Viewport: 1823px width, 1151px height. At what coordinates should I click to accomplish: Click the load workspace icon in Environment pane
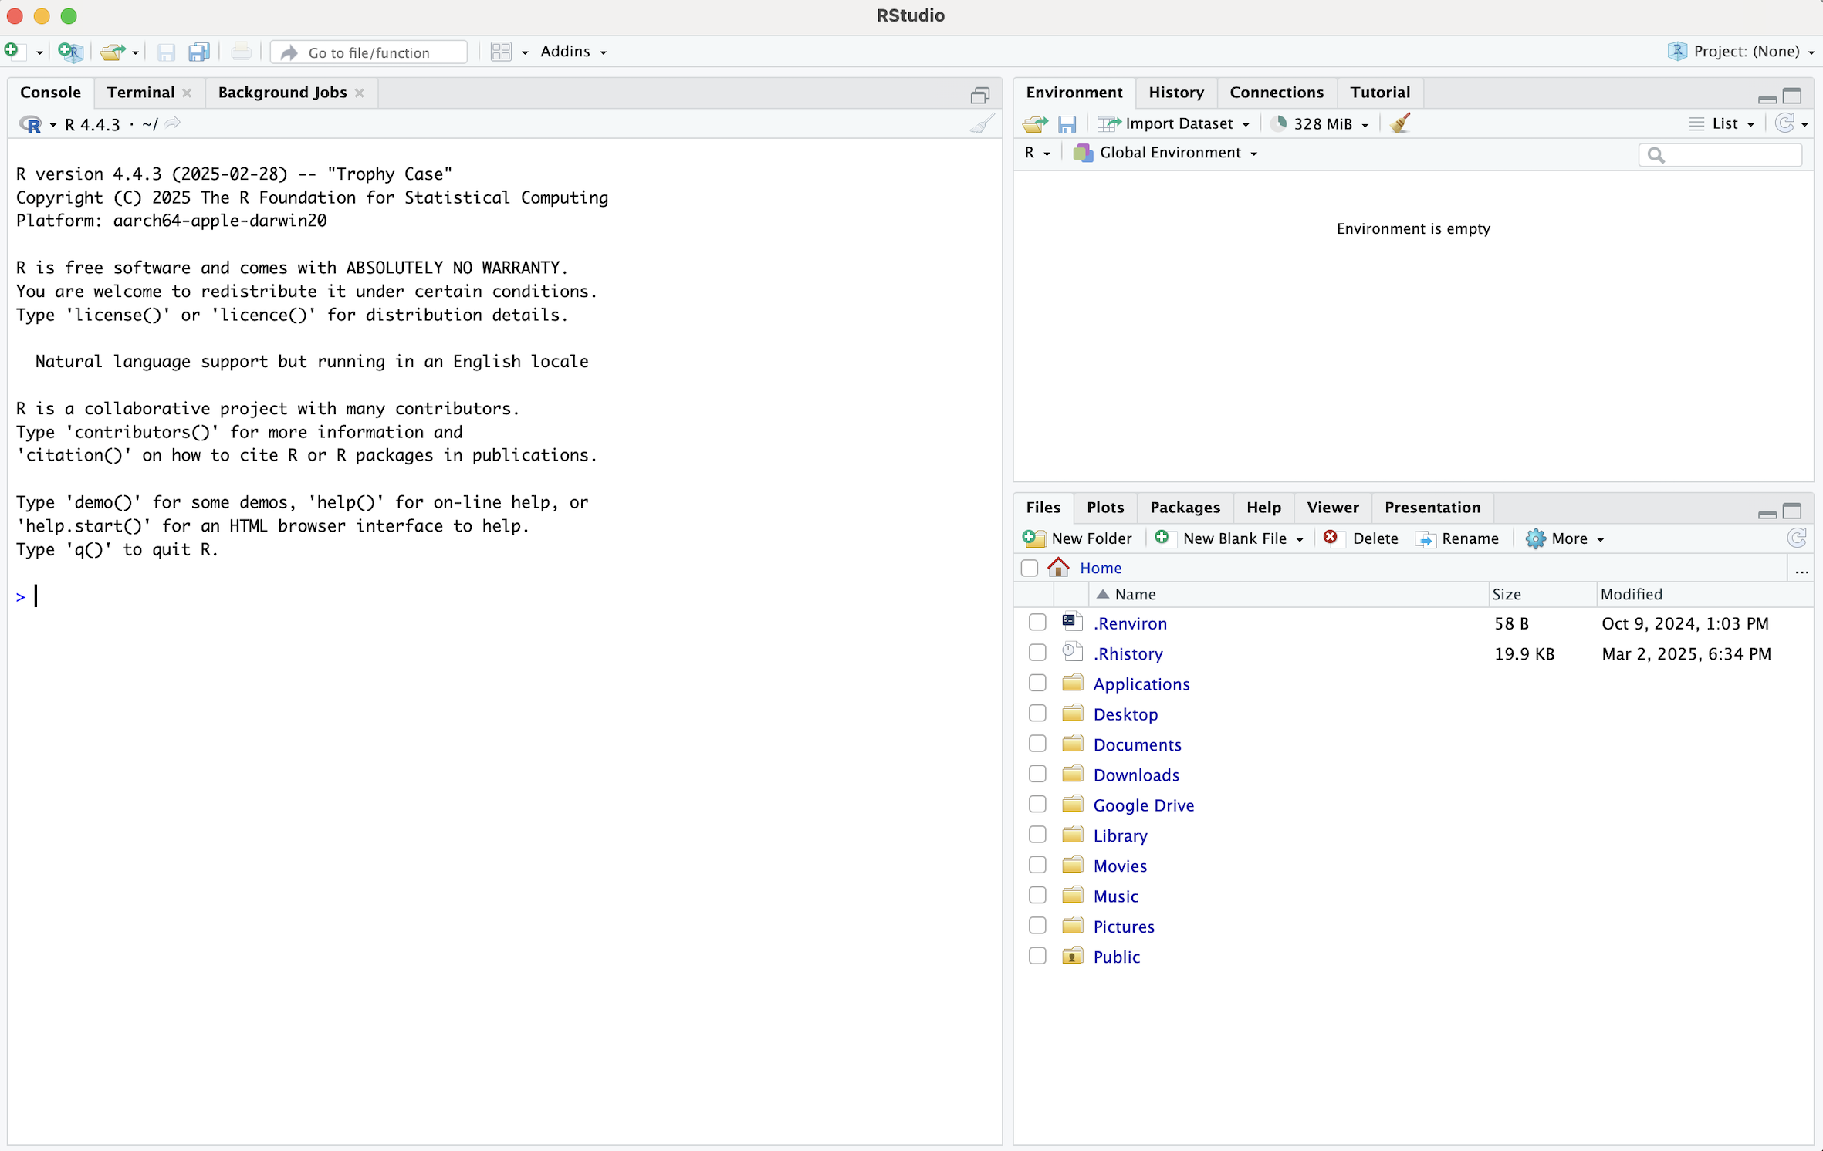[x=1034, y=123]
